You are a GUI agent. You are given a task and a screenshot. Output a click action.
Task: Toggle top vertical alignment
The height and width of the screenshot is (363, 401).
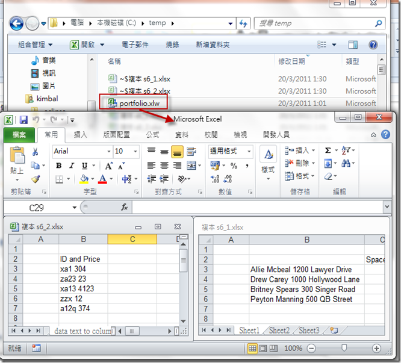151,151
